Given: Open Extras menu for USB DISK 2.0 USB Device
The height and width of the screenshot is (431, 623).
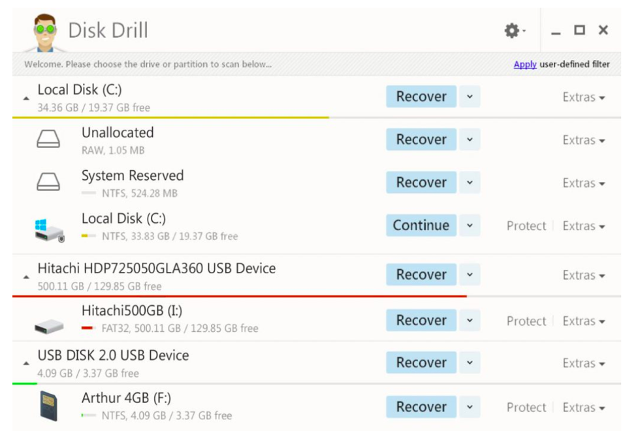Looking at the screenshot, I should [x=584, y=363].
